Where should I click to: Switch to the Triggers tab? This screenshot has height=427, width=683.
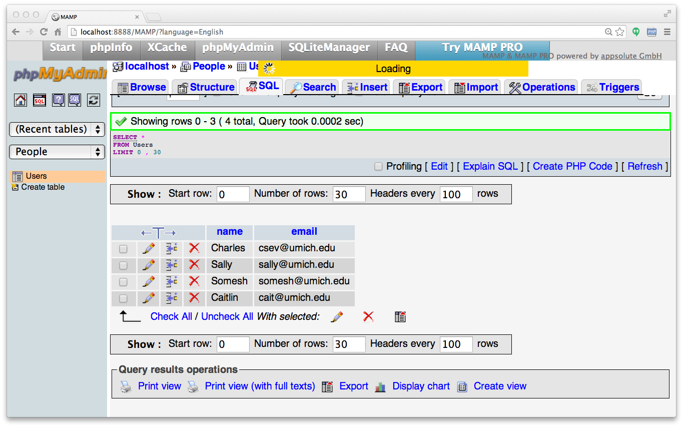pyautogui.click(x=612, y=87)
